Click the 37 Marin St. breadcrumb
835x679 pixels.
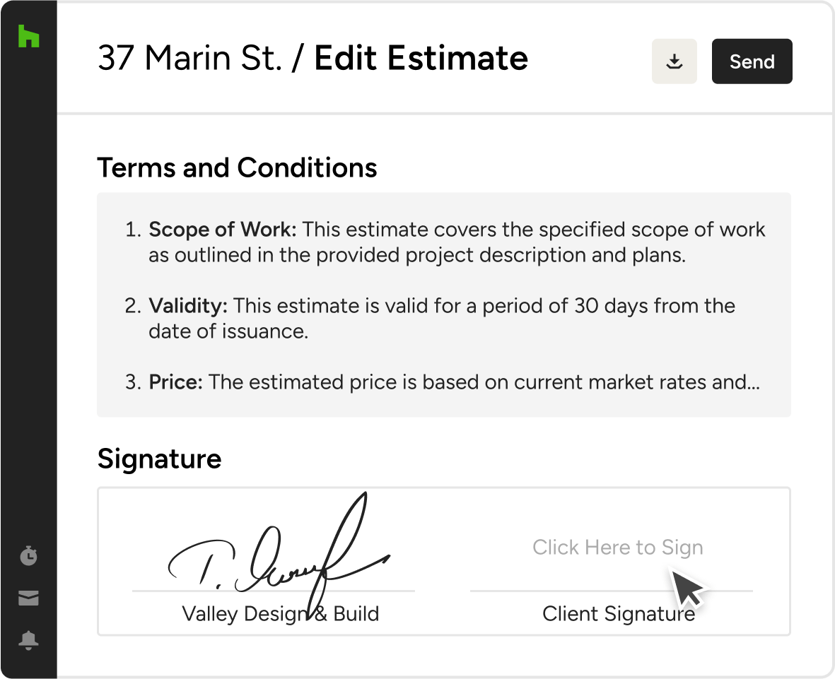coord(190,57)
